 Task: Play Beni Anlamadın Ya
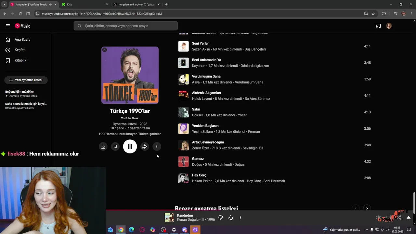(x=206, y=60)
